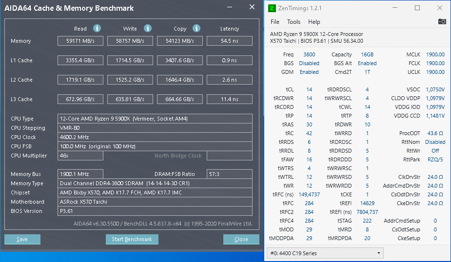
Task: Click the L2 Cache latency 2.6 ns
Action: coord(230,80)
